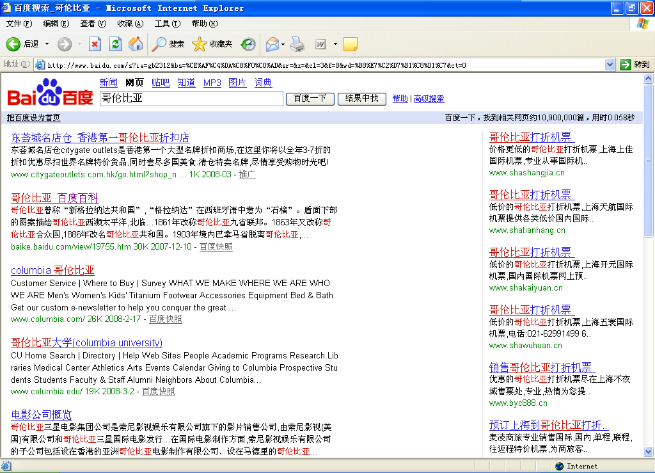This screenshot has height=473, width=655.
Task: Click the Baidu logo
Action: (x=50, y=92)
